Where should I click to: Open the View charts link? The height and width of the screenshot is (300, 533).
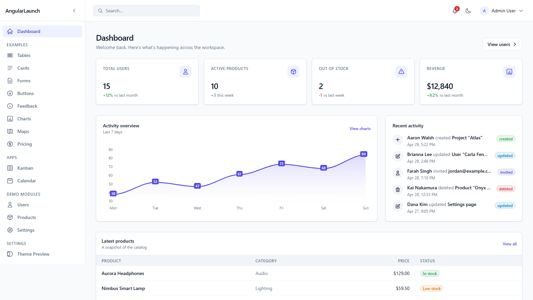pos(360,129)
